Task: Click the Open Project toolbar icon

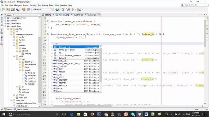Action: click(x=13, y=9)
